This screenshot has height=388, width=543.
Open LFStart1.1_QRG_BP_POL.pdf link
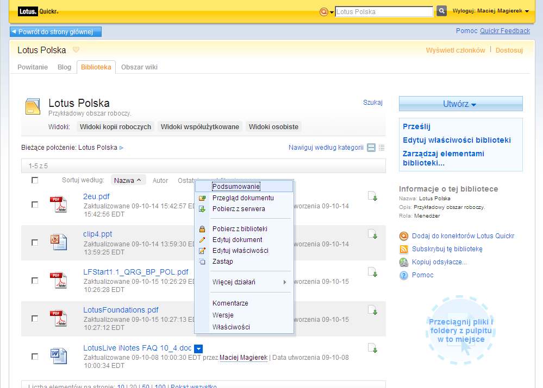tap(136, 272)
